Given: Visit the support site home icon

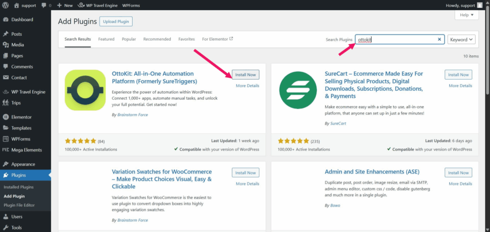Looking at the screenshot, I should [17, 5].
